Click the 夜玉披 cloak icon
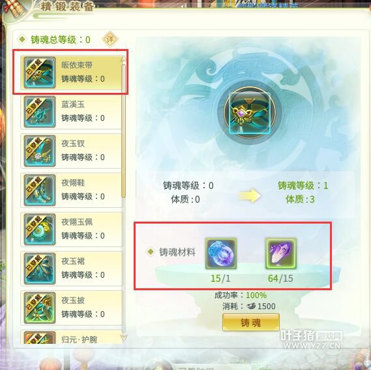This screenshot has width=371, height=370. 40,308
